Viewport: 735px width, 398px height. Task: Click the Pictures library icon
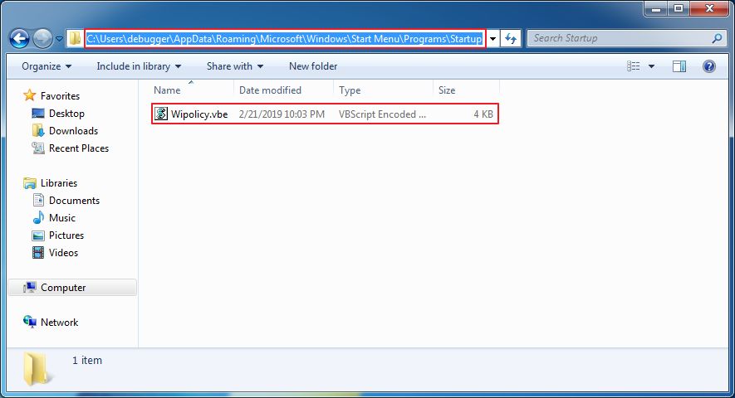pyautogui.click(x=38, y=235)
